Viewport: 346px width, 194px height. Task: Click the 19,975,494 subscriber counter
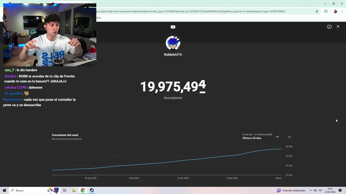173,87
